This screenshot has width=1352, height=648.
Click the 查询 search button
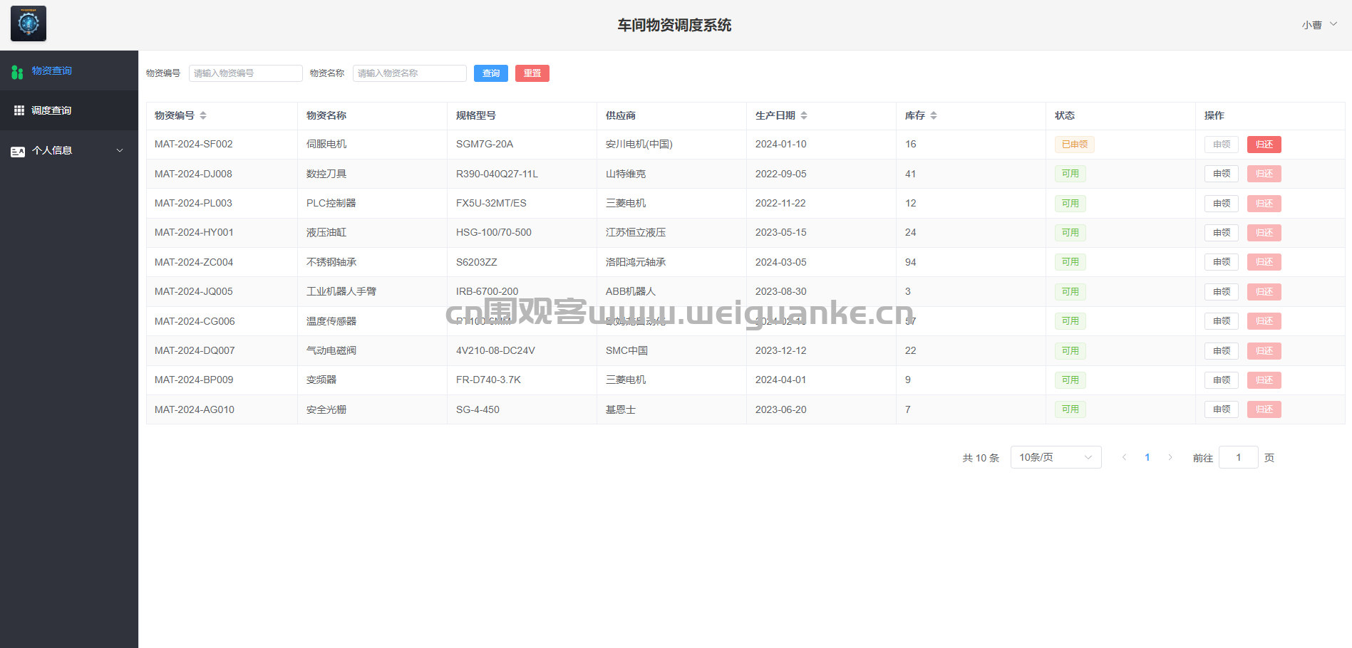pyautogui.click(x=491, y=73)
